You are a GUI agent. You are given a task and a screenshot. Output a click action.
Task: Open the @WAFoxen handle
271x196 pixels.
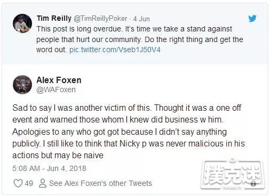click(56, 89)
